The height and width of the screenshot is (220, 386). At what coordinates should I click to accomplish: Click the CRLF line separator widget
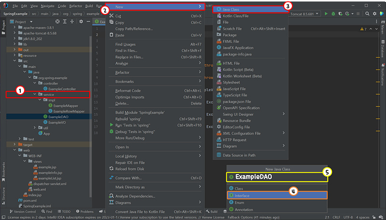(336, 217)
